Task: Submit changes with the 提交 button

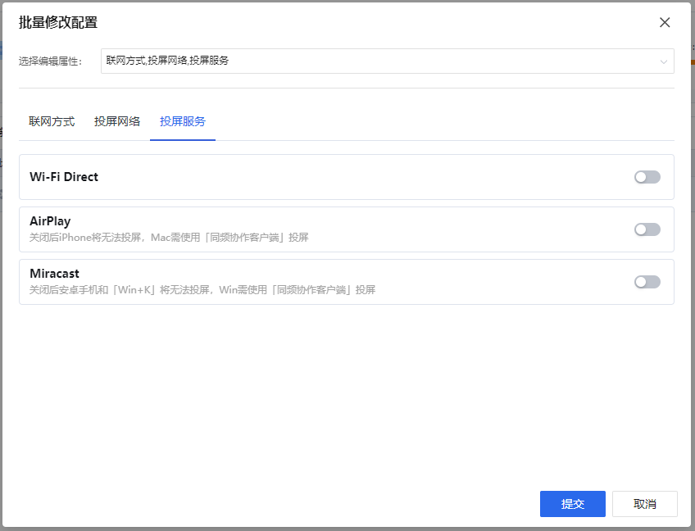Action: [573, 504]
